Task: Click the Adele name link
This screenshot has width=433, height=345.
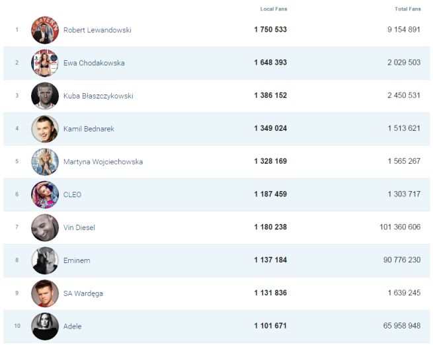Action: [x=73, y=326]
